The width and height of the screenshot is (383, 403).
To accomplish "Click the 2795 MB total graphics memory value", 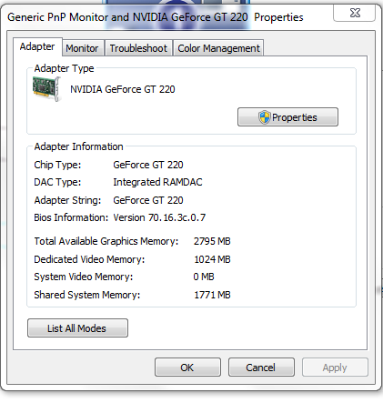I will tap(212, 241).
